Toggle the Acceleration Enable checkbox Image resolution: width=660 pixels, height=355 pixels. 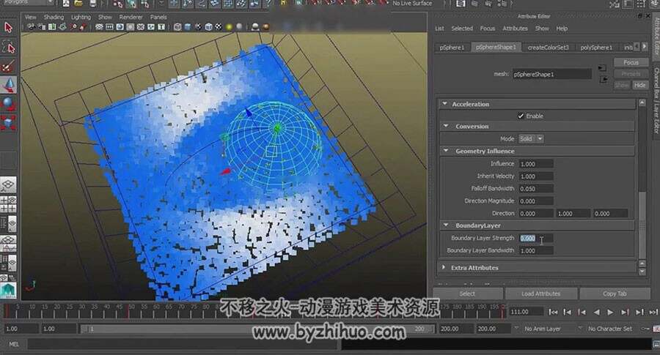[521, 116]
